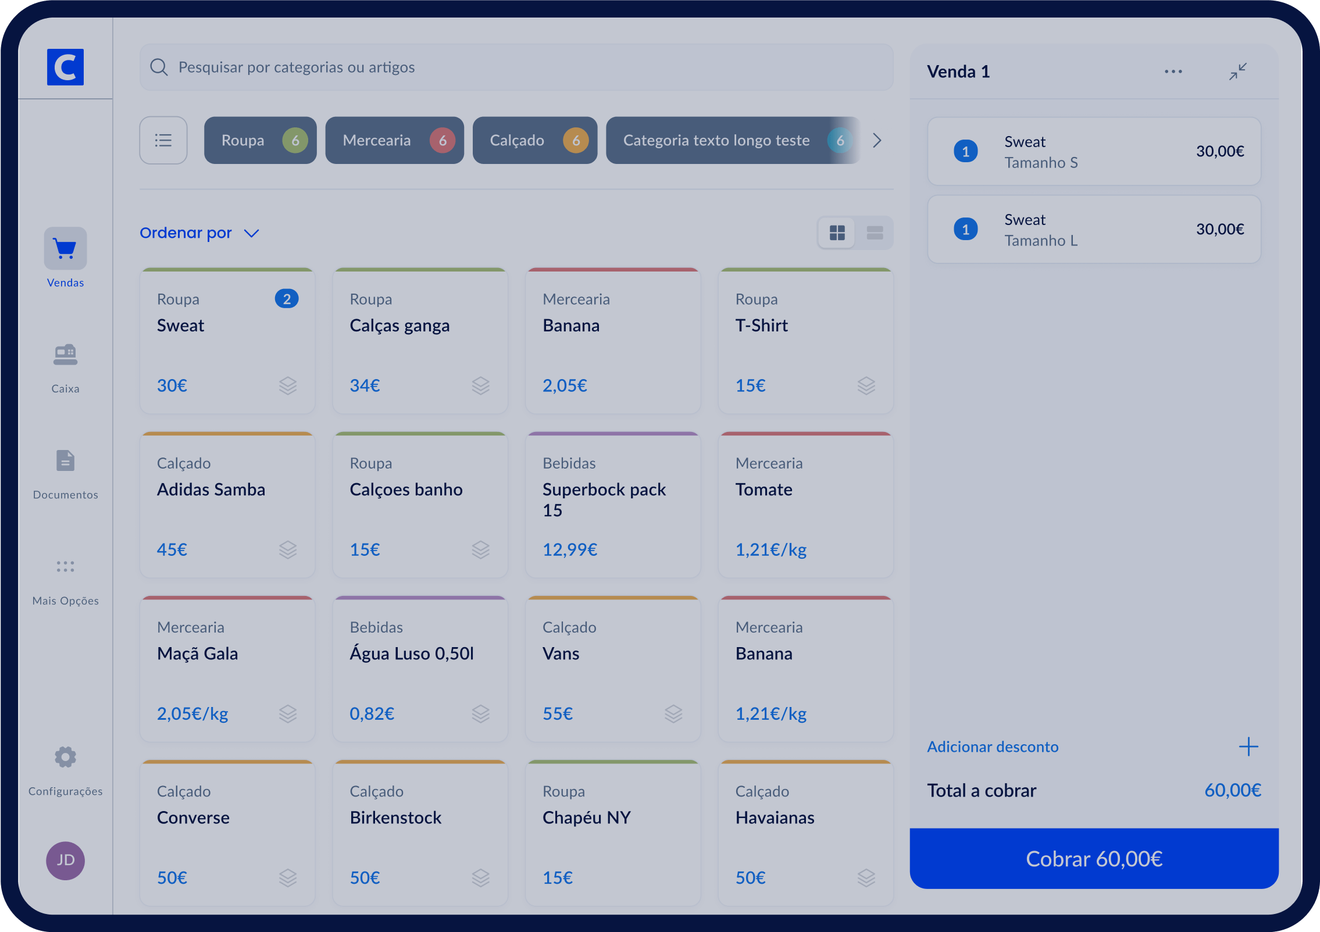1320x932 pixels.
Task: Click quantity badge 2 on Sweat card
Action: (287, 299)
